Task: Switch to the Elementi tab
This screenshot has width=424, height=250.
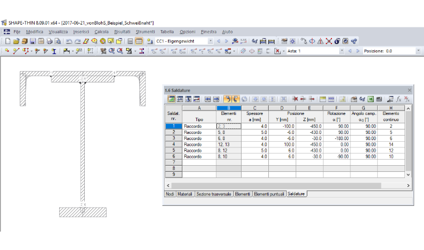Action: click(x=243, y=194)
